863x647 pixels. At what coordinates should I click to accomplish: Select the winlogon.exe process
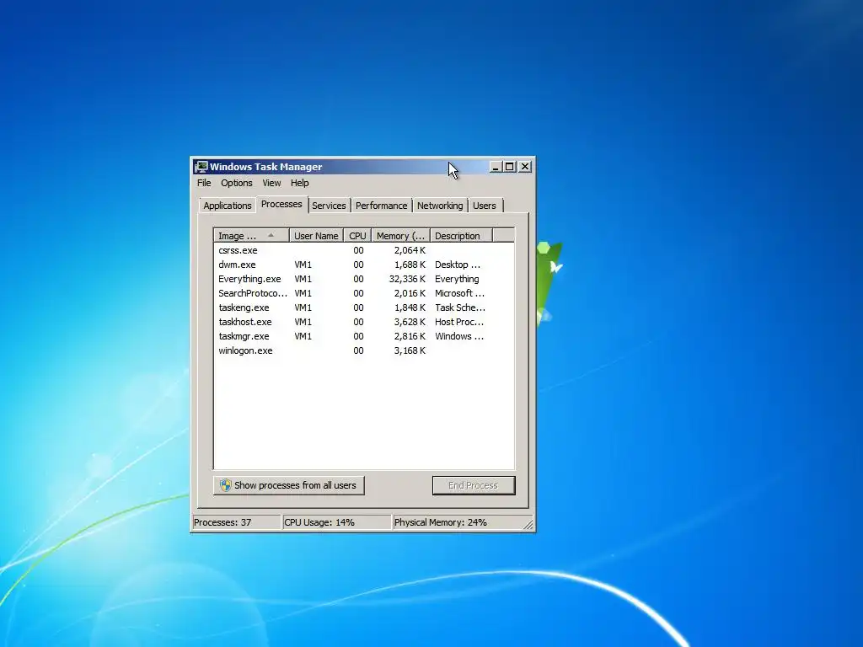click(x=364, y=350)
